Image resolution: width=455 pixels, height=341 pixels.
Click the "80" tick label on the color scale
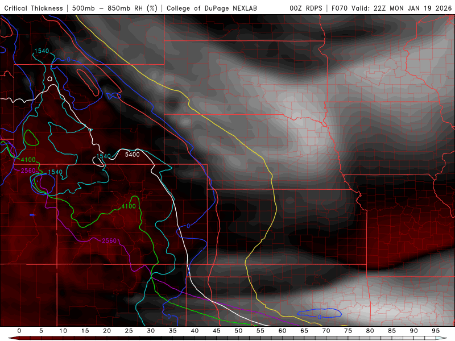(370, 331)
